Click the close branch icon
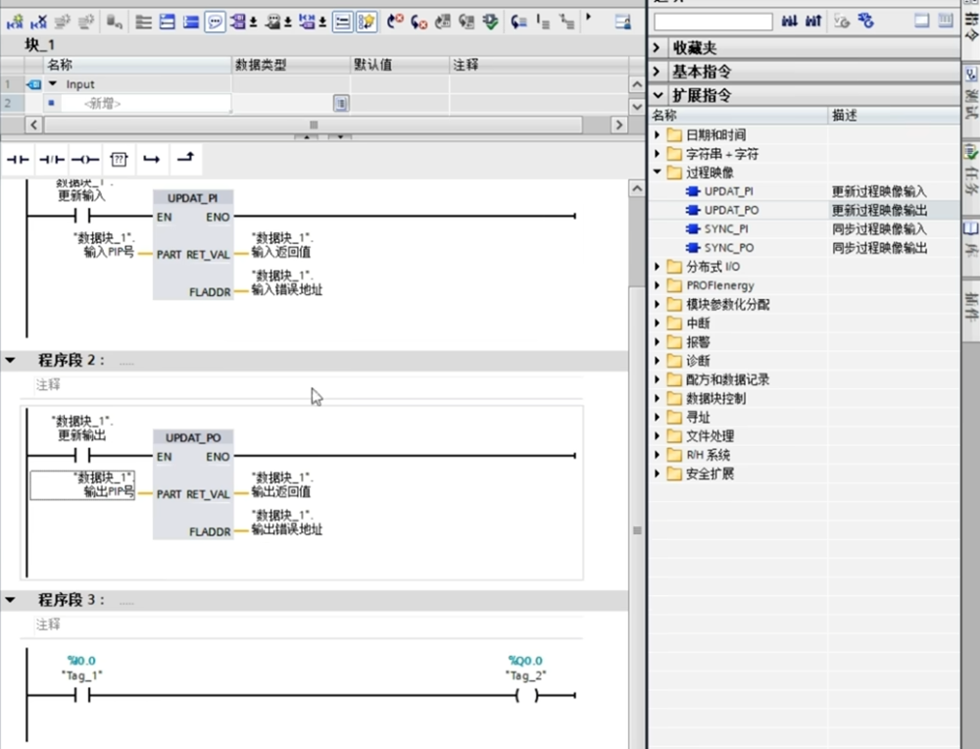The image size is (980, 749). coord(184,159)
